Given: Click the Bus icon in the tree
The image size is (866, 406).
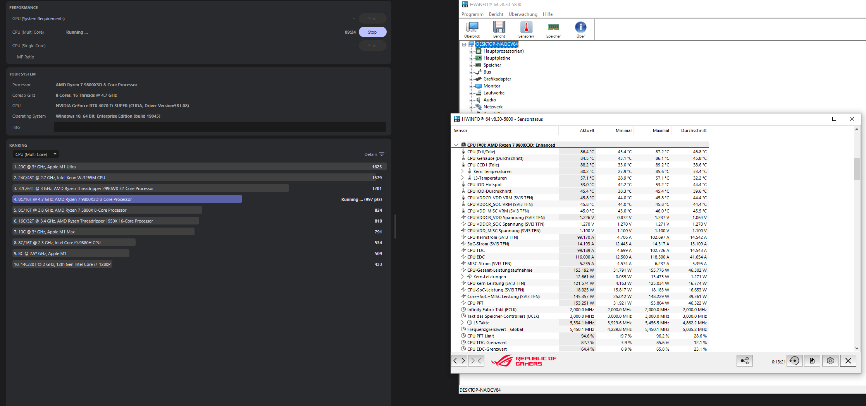Looking at the screenshot, I should point(479,72).
